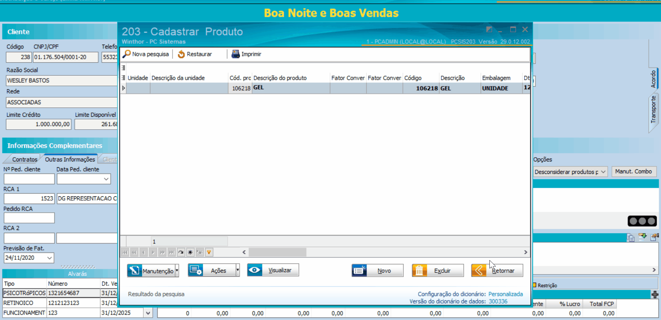Switch to the vertical Transporte tab

tap(653, 110)
